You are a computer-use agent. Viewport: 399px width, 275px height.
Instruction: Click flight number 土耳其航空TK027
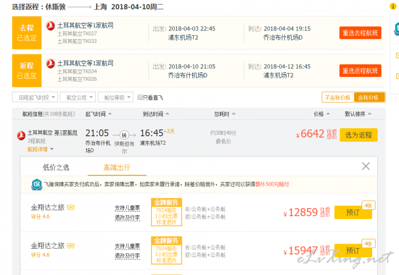[x=77, y=33]
